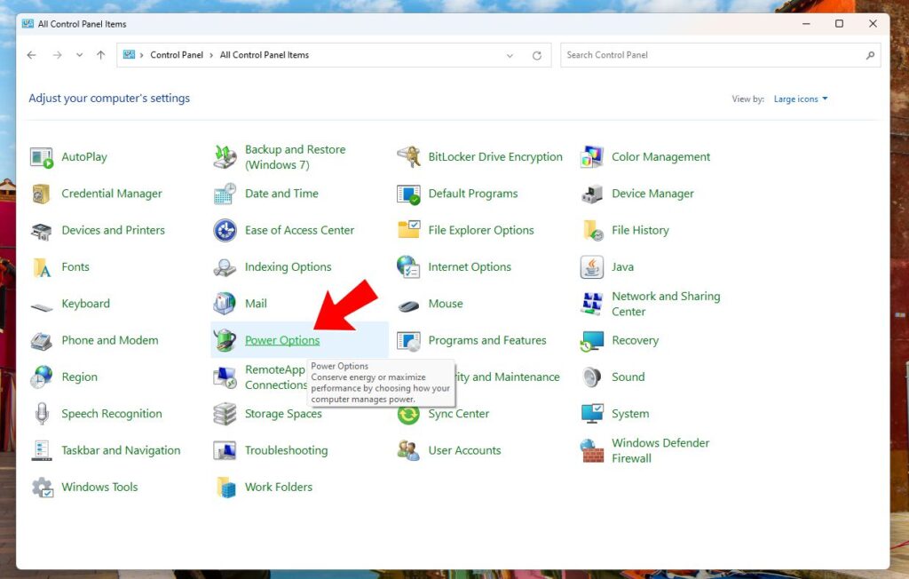Open the Keyboard icon

pyautogui.click(x=42, y=305)
